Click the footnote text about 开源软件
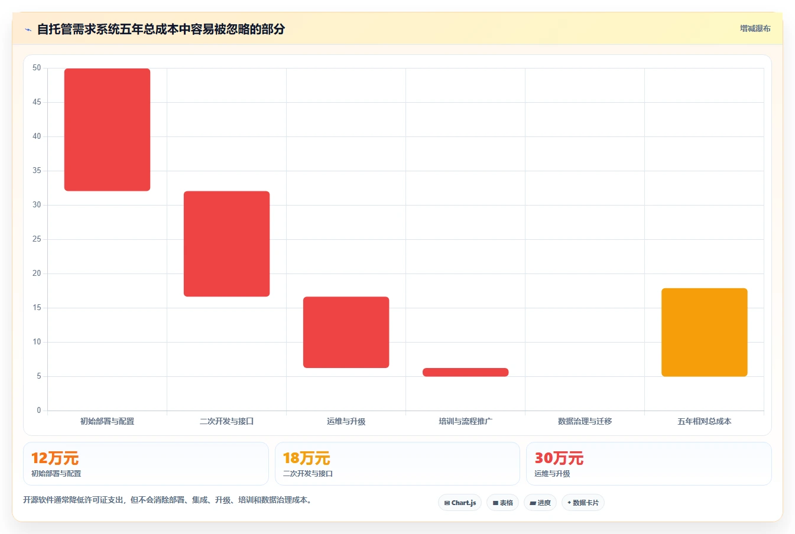This screenshot has width=795, height=534. click(167, 500)
